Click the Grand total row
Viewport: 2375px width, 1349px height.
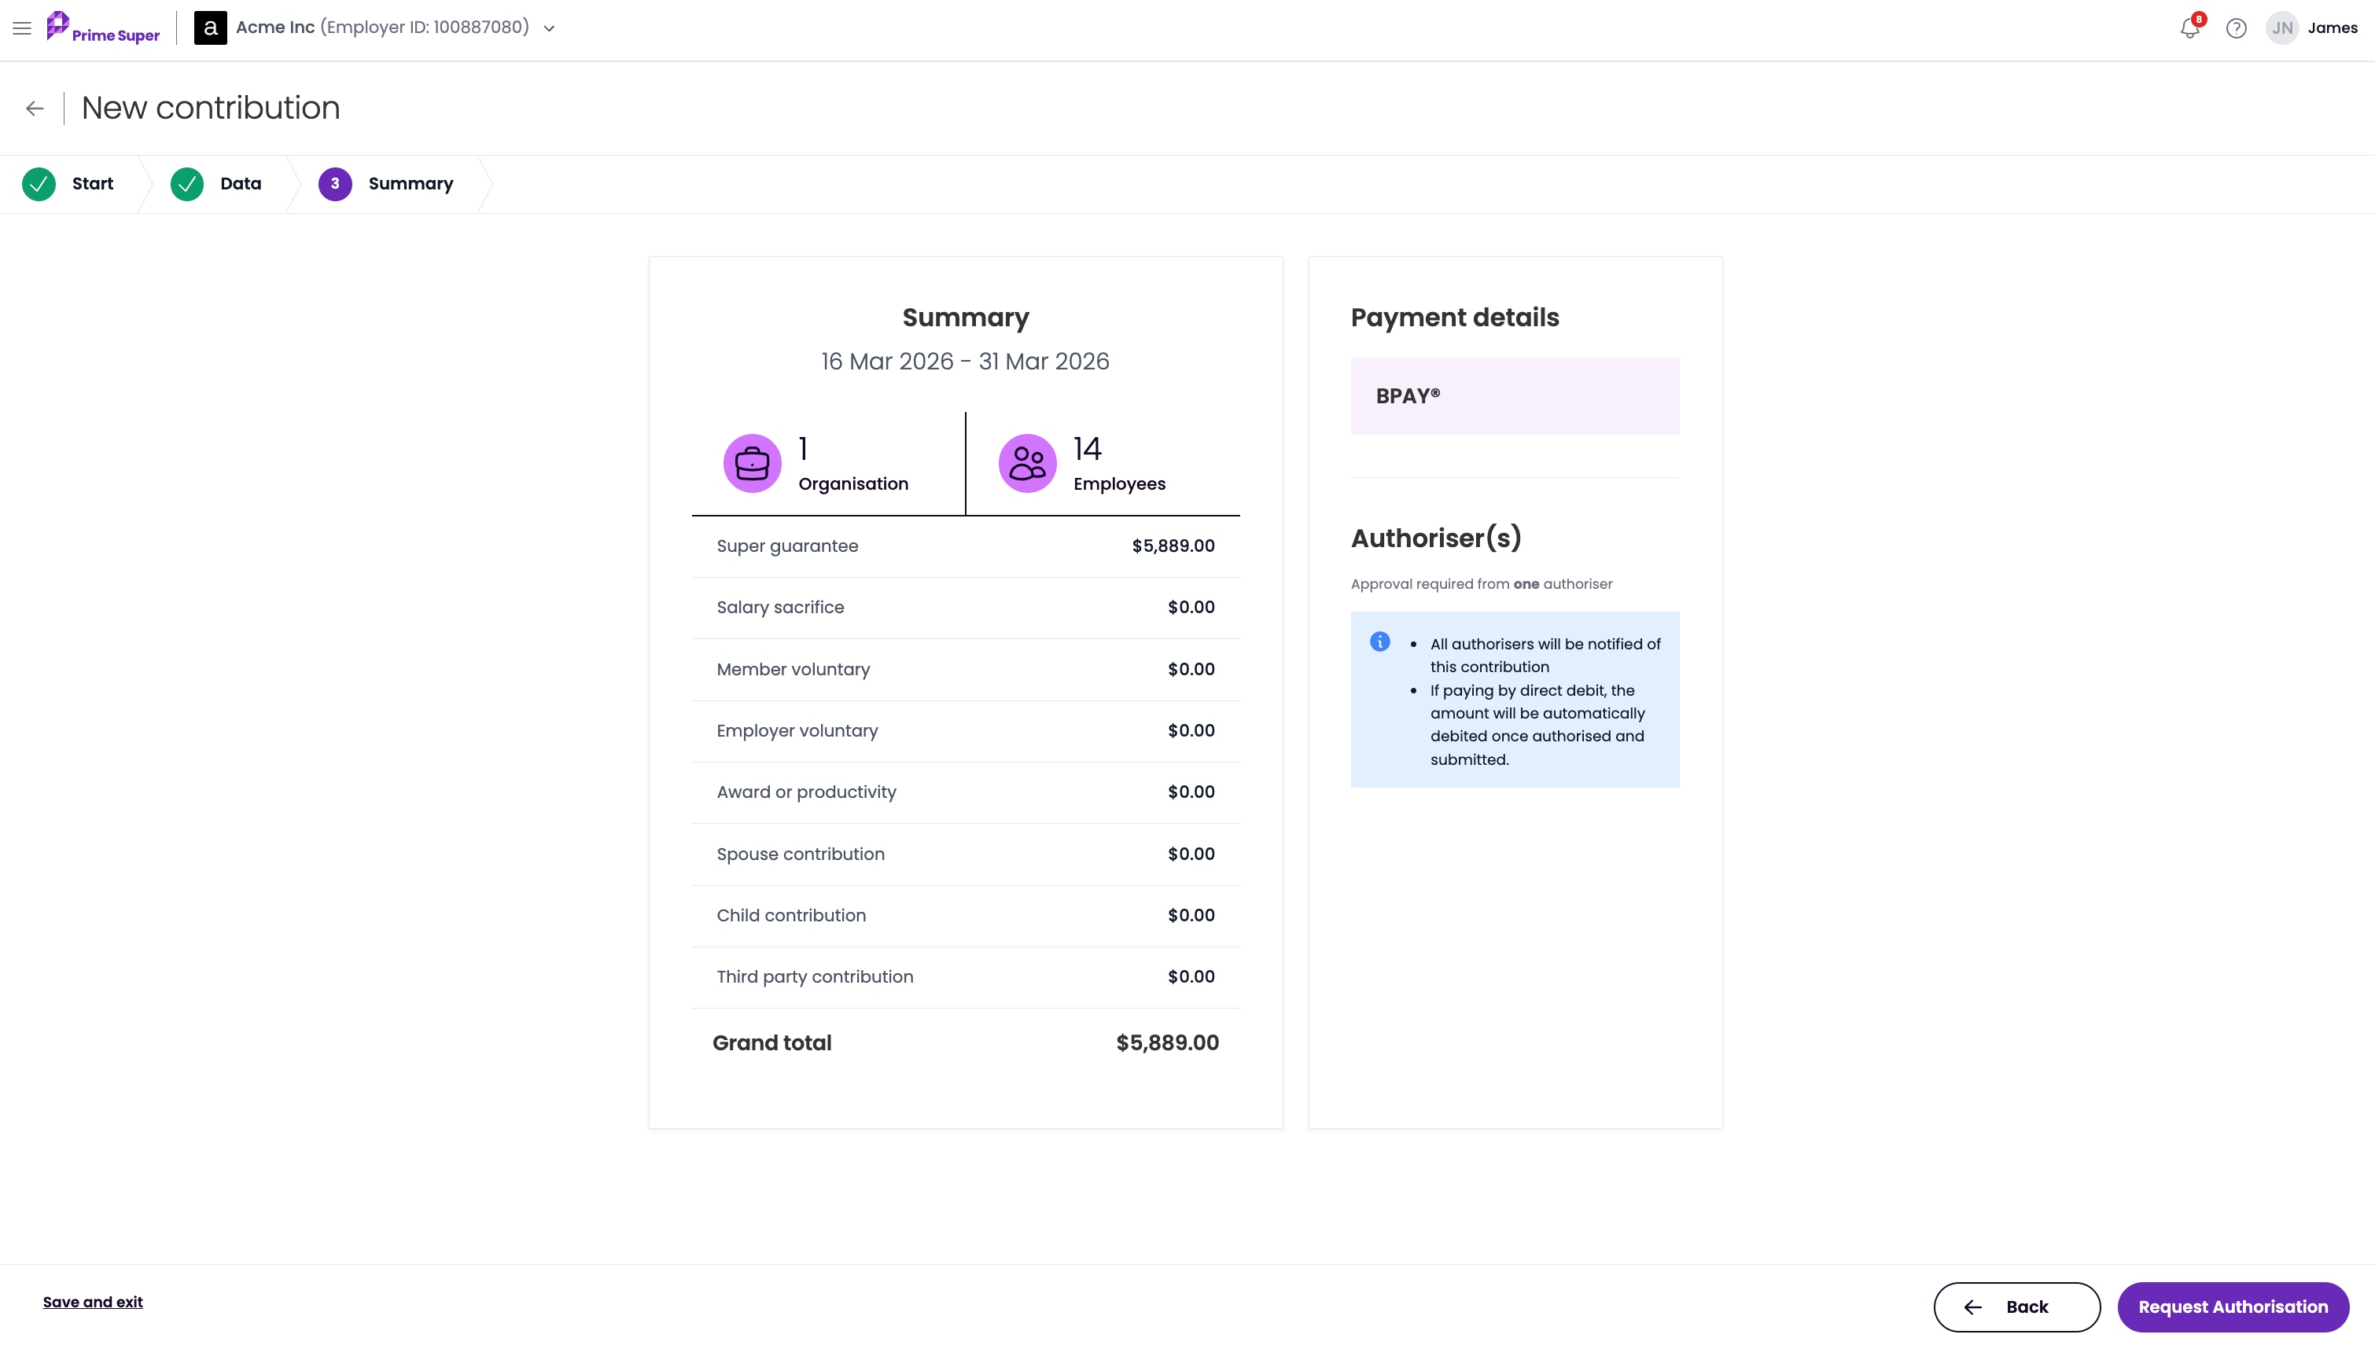click(x=966, y=1042)
